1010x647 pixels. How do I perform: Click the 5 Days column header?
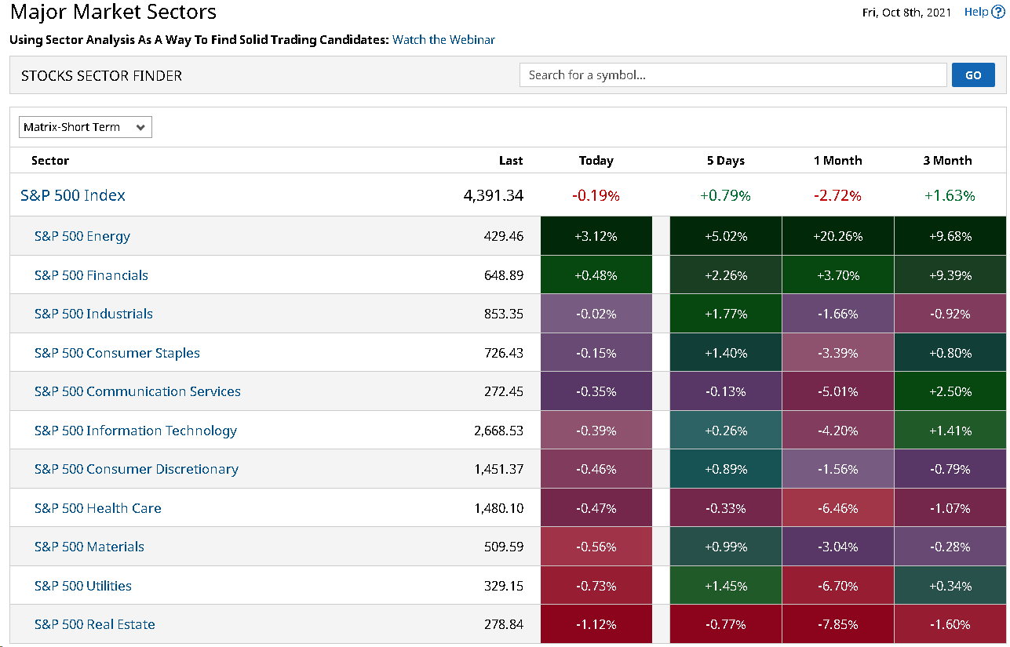pyautogui.click(x=726, y=161)
